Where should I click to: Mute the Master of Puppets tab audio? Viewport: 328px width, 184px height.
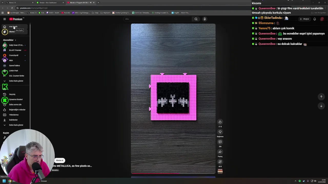90,3
